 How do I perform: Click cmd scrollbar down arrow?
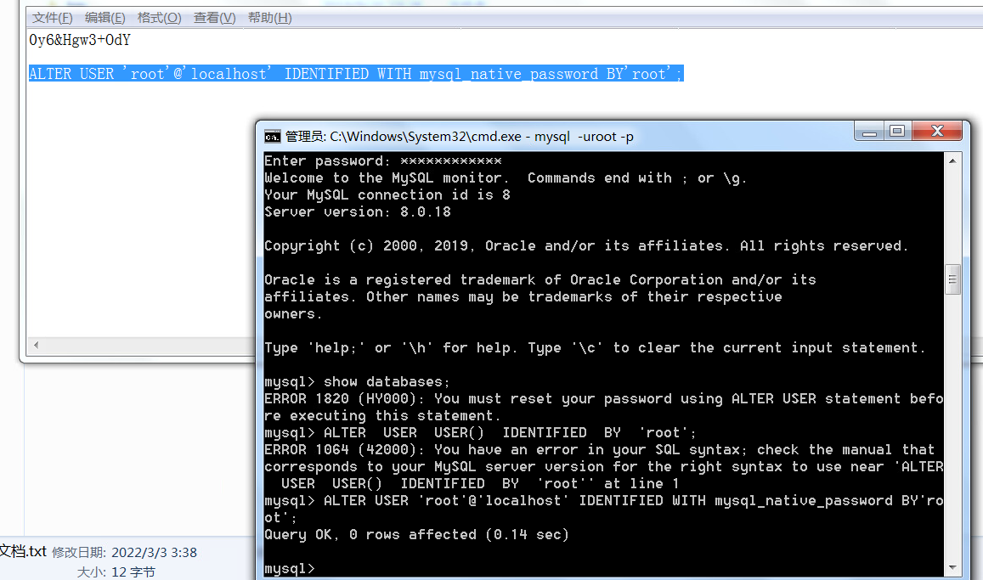(x=952, y=567)
